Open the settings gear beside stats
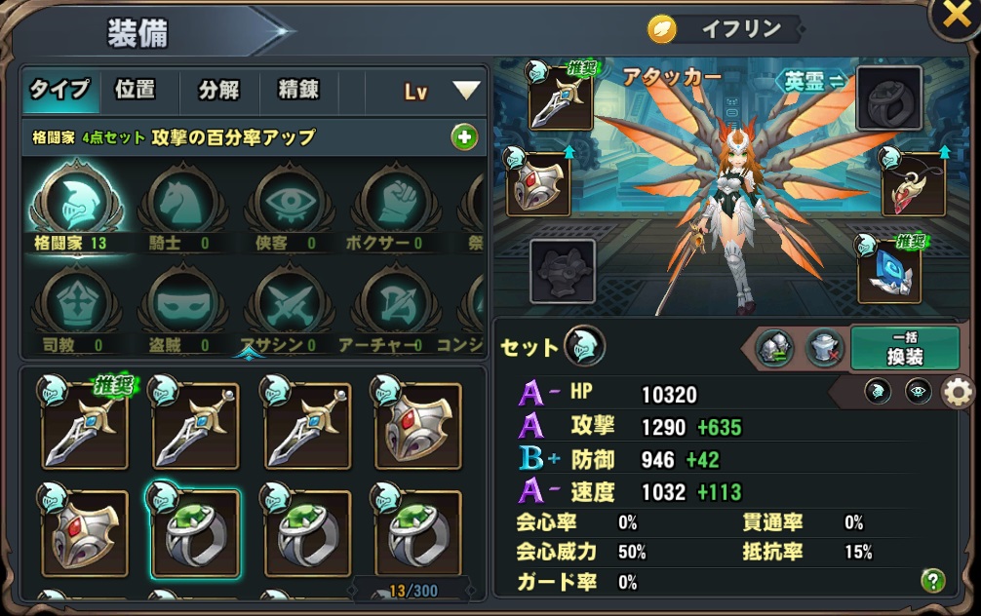Viewport: 981px width, 616px height. [958, 393]
